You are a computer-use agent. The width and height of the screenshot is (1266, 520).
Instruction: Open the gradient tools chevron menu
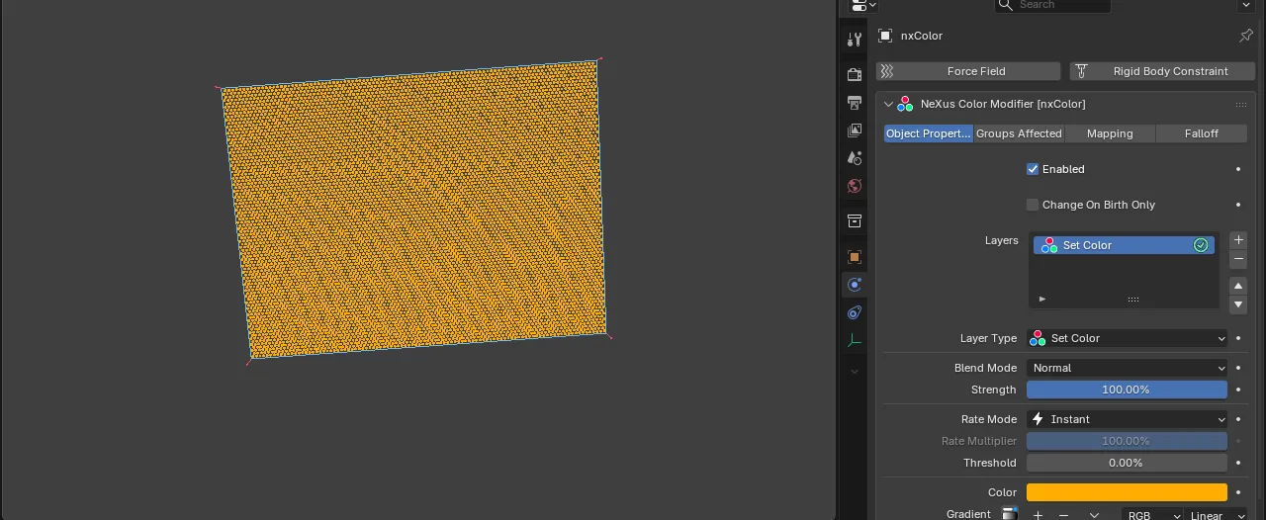point(1094,515)
